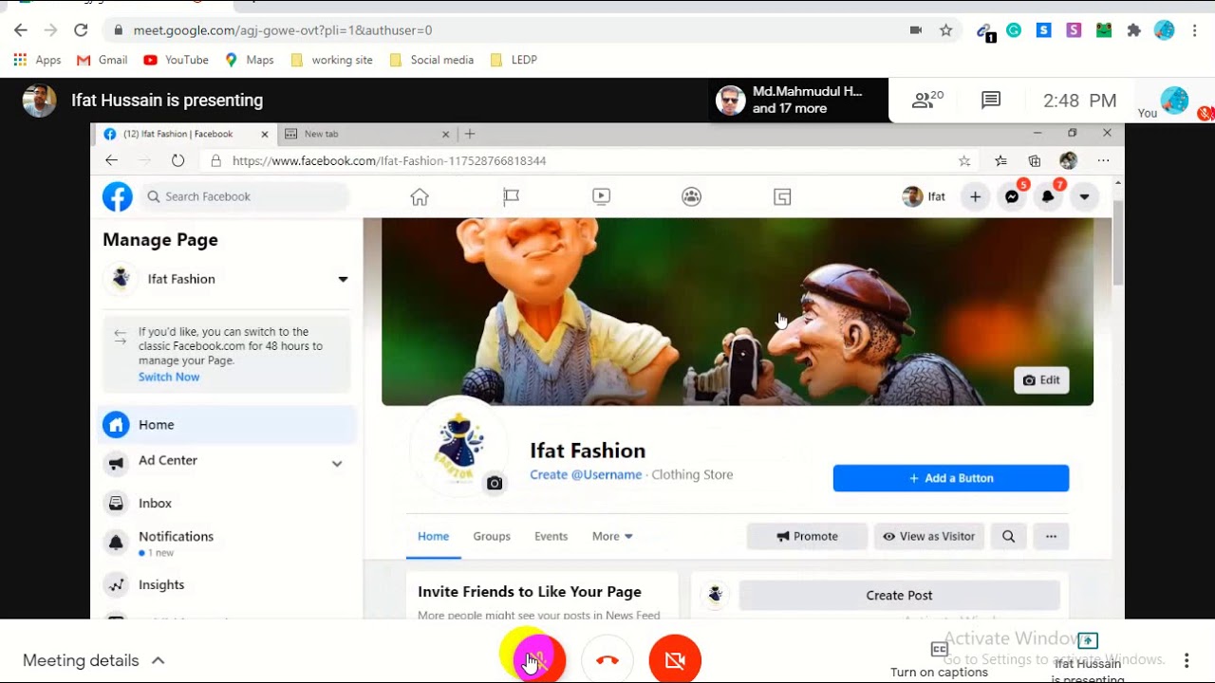
Task: Open the page three-dots options button
Action: [1051, 536]
